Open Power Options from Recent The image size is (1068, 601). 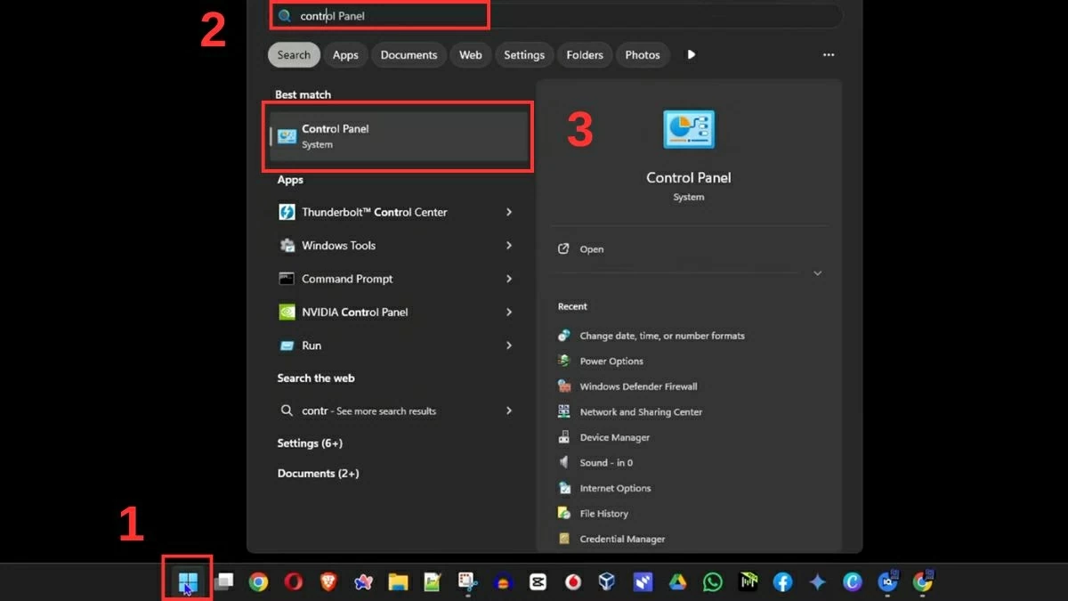click(x=611, y=361)
